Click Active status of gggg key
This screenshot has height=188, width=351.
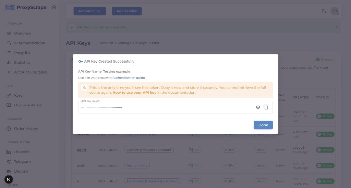click(325, 150)
